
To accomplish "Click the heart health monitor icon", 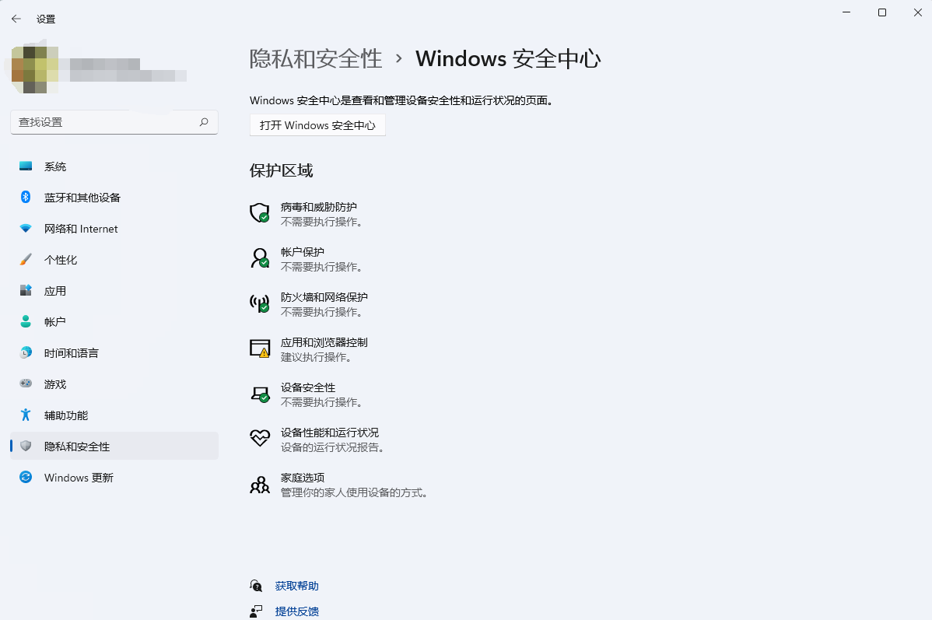I will point(260,439).
